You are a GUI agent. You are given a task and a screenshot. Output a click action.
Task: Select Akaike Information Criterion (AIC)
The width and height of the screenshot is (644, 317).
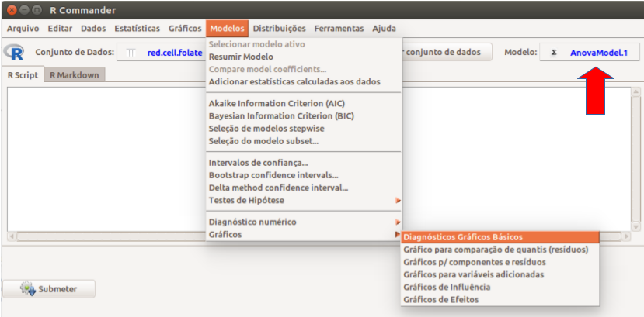[304, 103]
